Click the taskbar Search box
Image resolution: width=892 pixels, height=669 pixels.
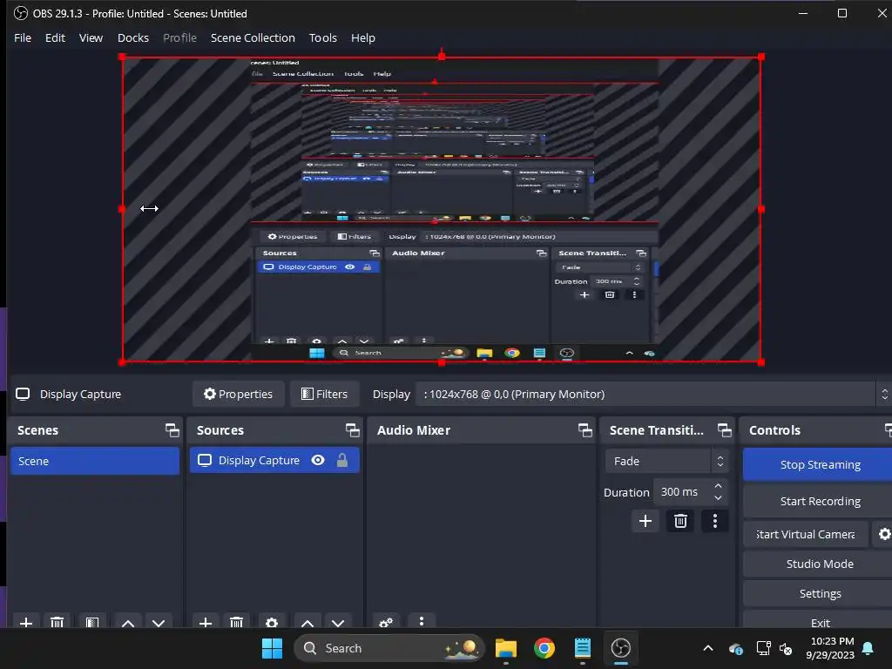389,648
